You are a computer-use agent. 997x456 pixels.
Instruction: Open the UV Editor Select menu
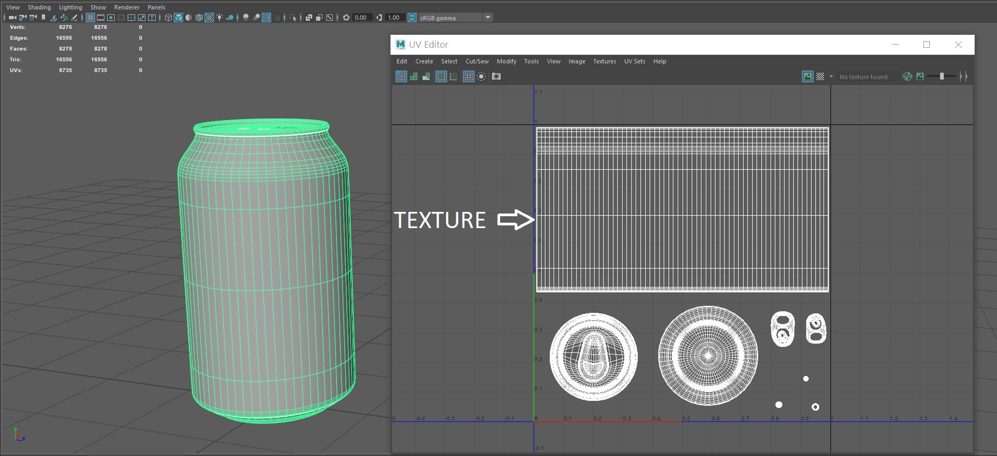pyautogui.click(x=449, y=61)
